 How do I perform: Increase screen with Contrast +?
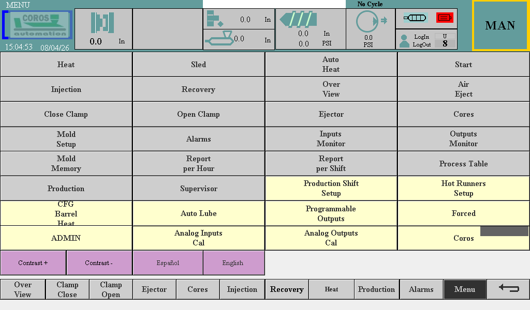point(33,263)
